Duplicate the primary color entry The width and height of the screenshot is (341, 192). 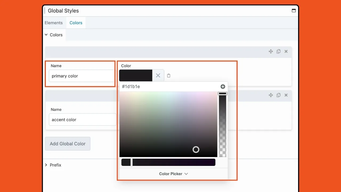278,51
